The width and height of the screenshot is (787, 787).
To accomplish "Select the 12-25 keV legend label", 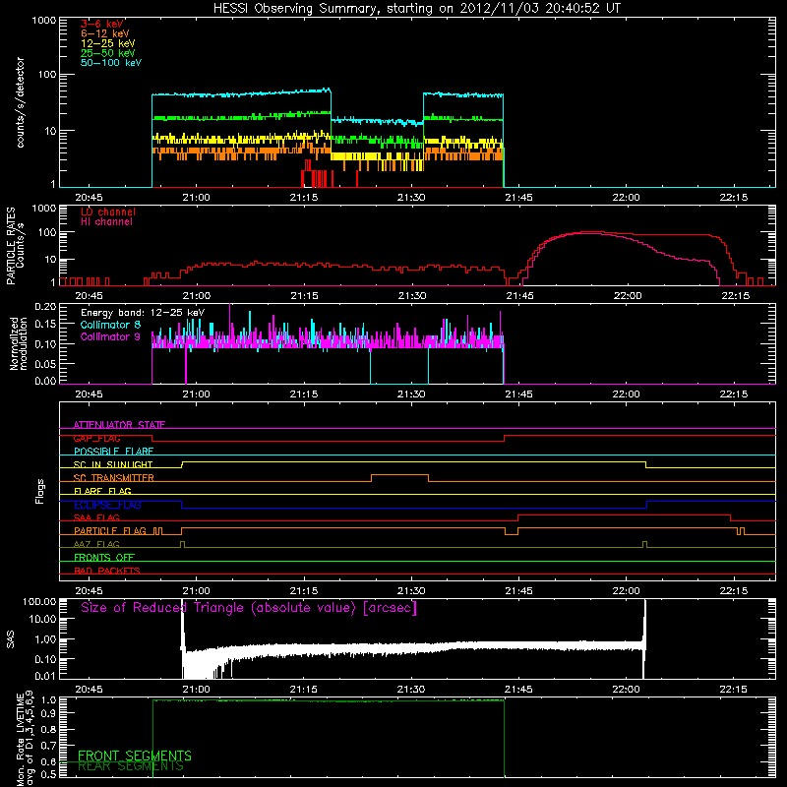I will [x=108, y=43].
